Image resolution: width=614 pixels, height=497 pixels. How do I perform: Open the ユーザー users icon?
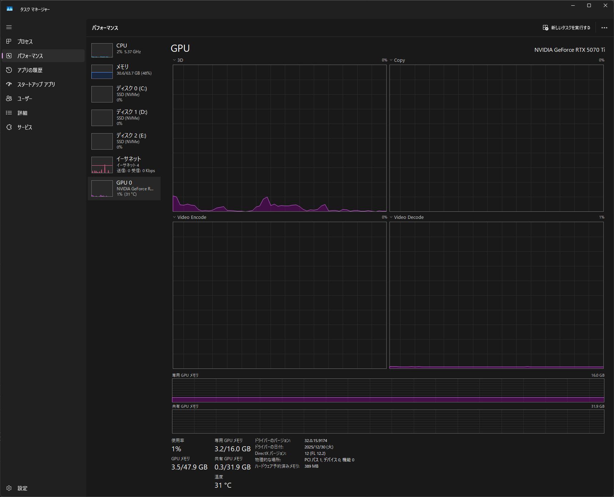click(9, 99)
